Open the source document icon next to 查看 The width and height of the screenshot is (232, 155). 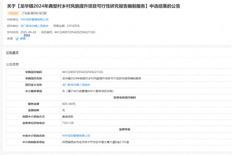tap(17, 39)
